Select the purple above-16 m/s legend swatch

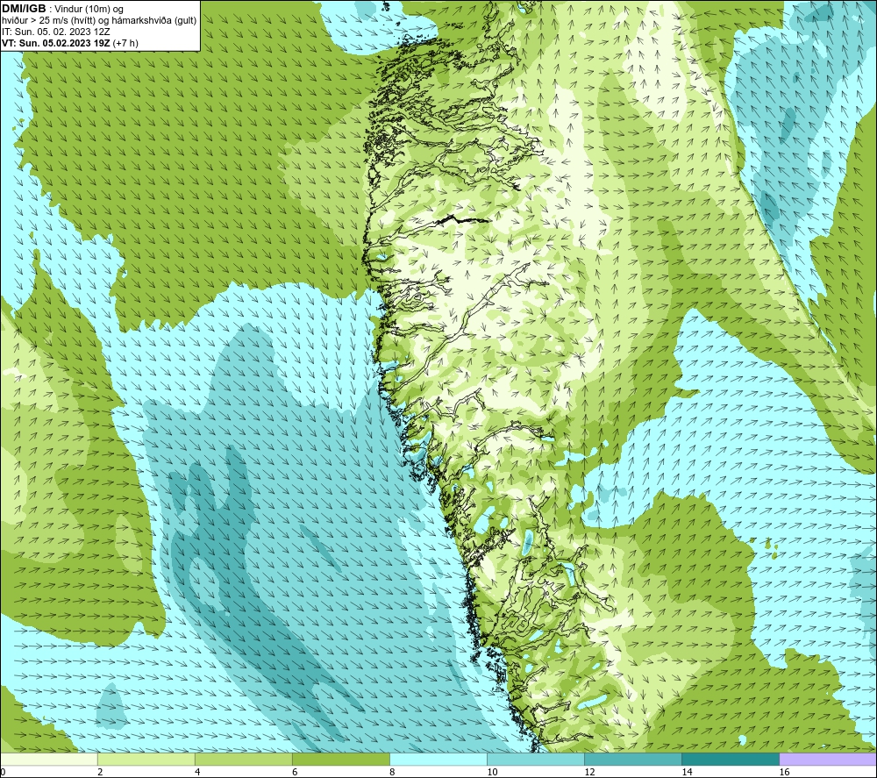pyautogui.click(x=828, y=760)
